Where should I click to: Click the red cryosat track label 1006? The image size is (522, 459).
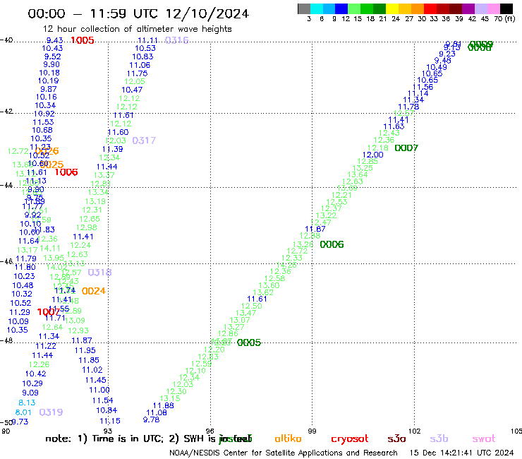pyautogui.click(x=66, y=172)
